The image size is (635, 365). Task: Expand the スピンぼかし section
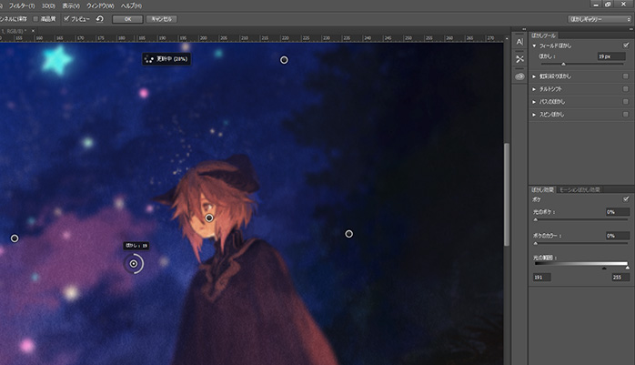(534, 115)
